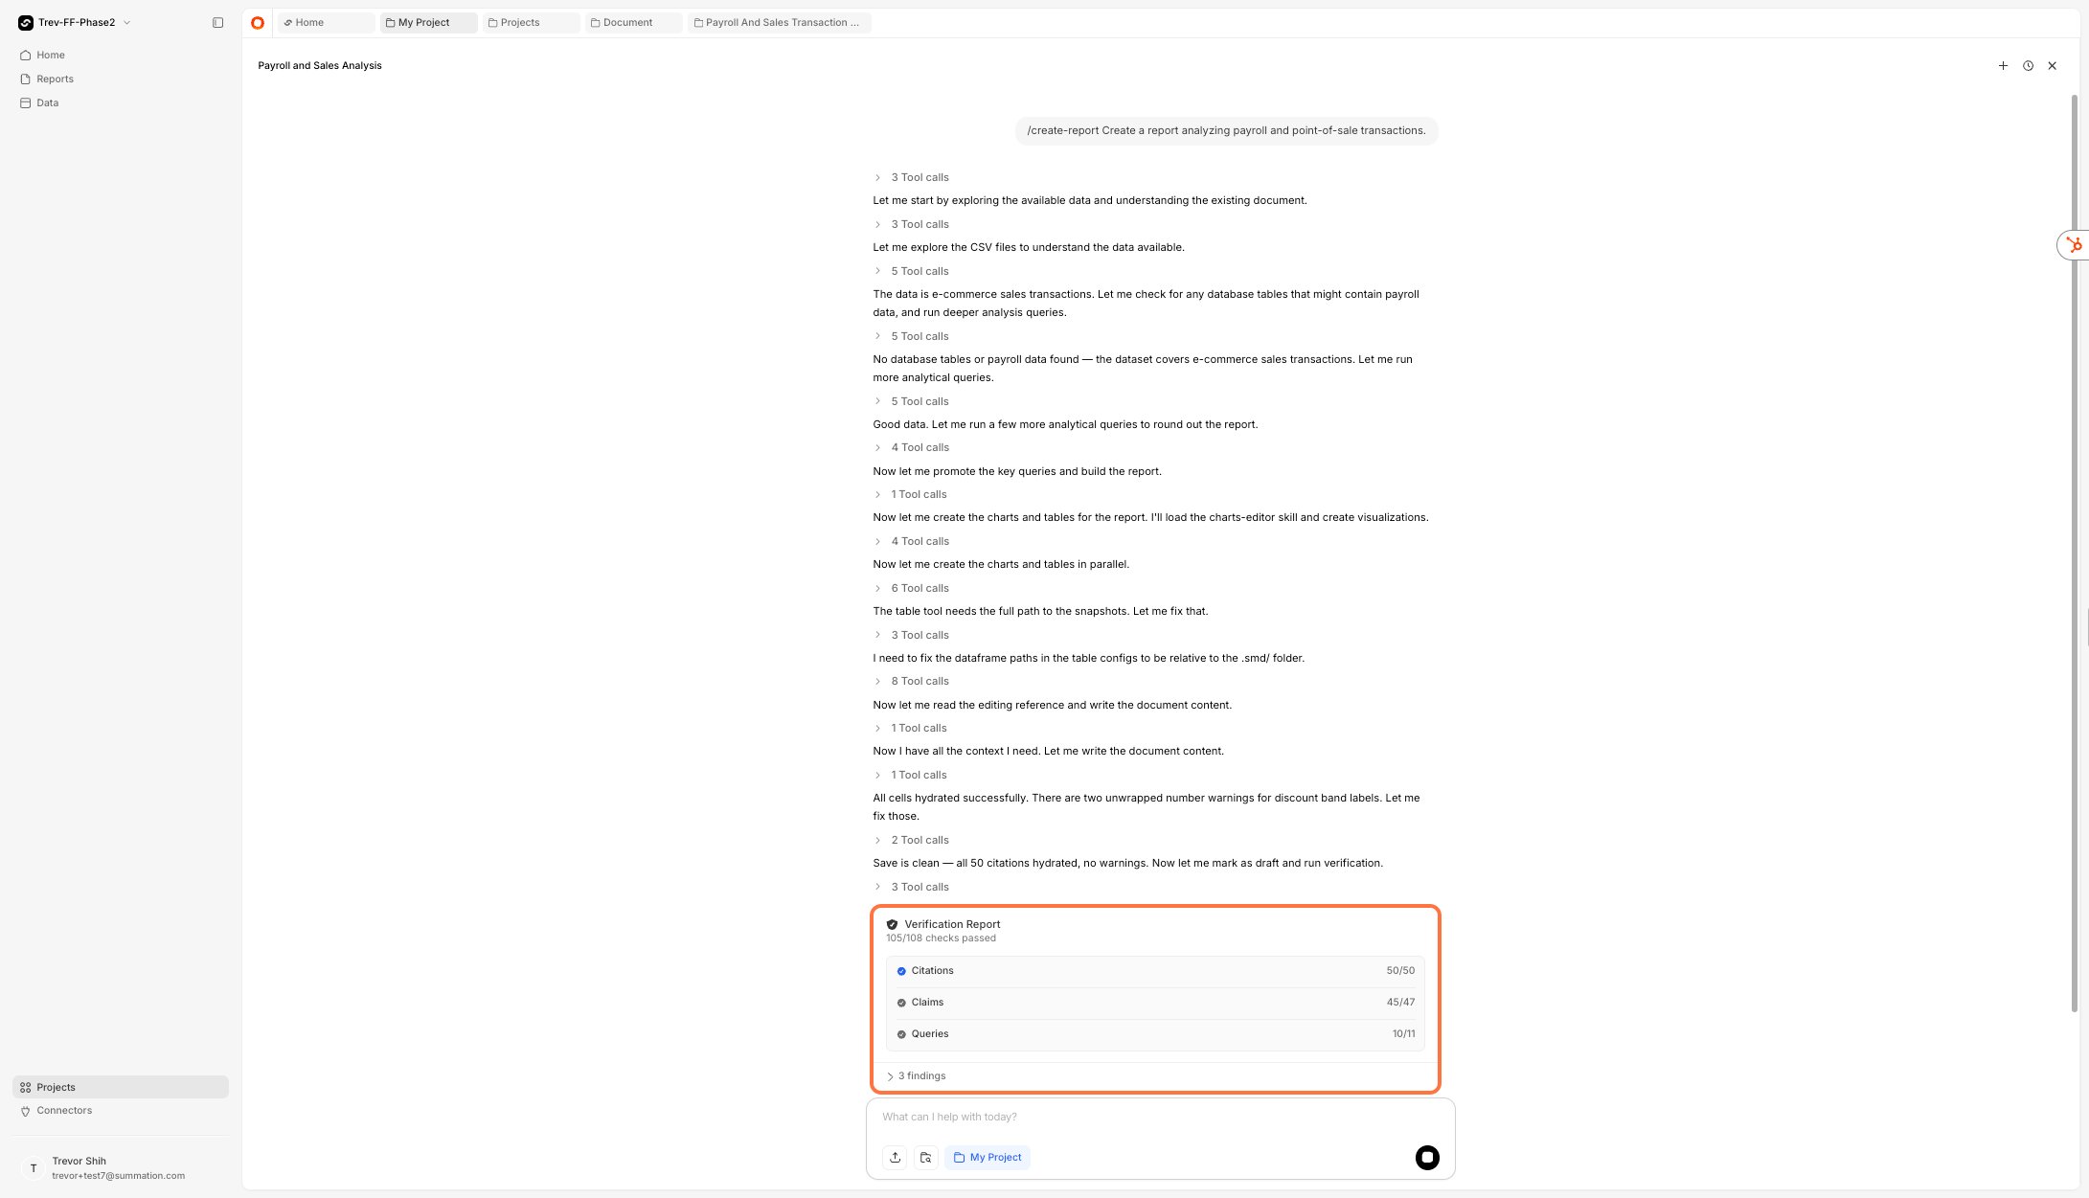The height and width of the screenshot is (1198, 2089).
Task: Go to Home in the sidebar
Action: coord(121,56)
